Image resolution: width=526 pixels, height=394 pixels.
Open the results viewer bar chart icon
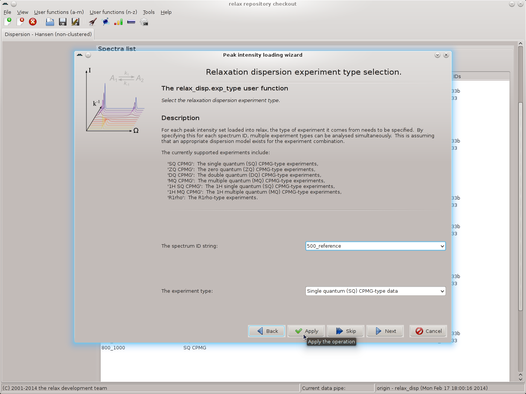tap(118, 22)
